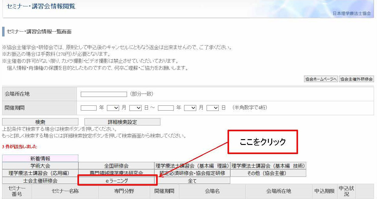
Task: Select the 新着情報 tab
Action: point(40,158)
